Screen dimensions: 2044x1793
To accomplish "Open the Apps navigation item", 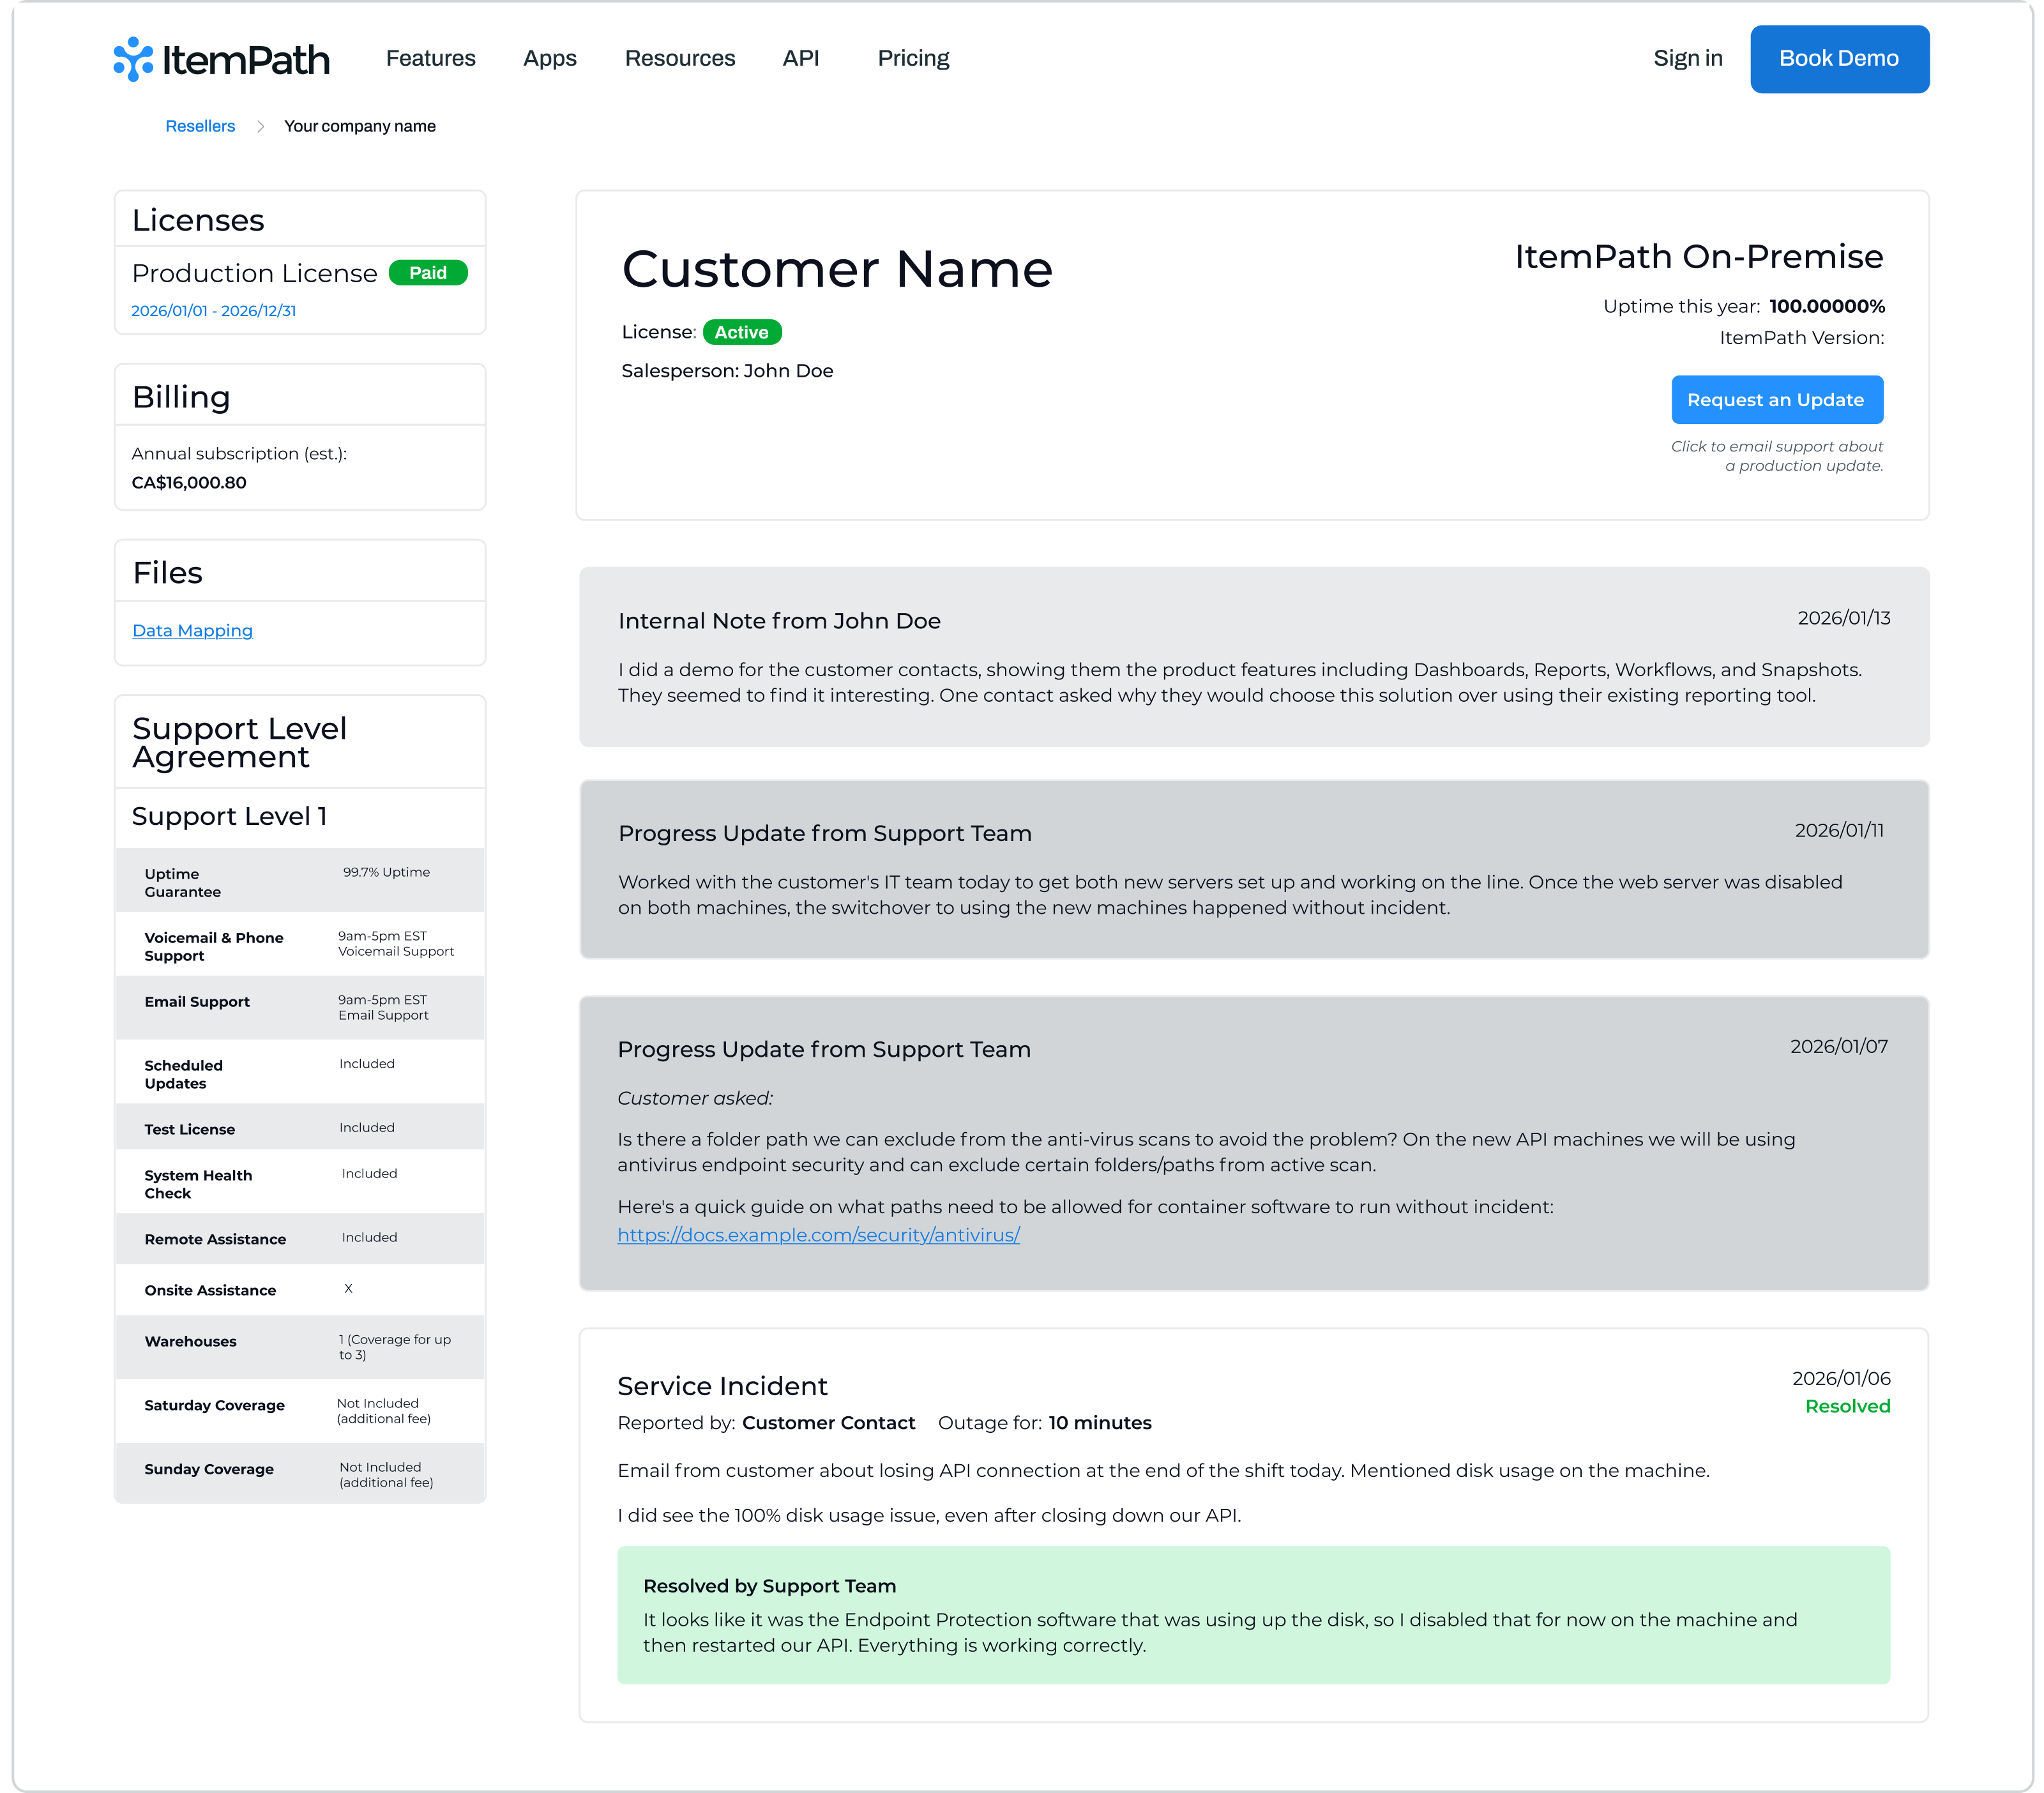I will pyautogui.click(x=549, y=58).
